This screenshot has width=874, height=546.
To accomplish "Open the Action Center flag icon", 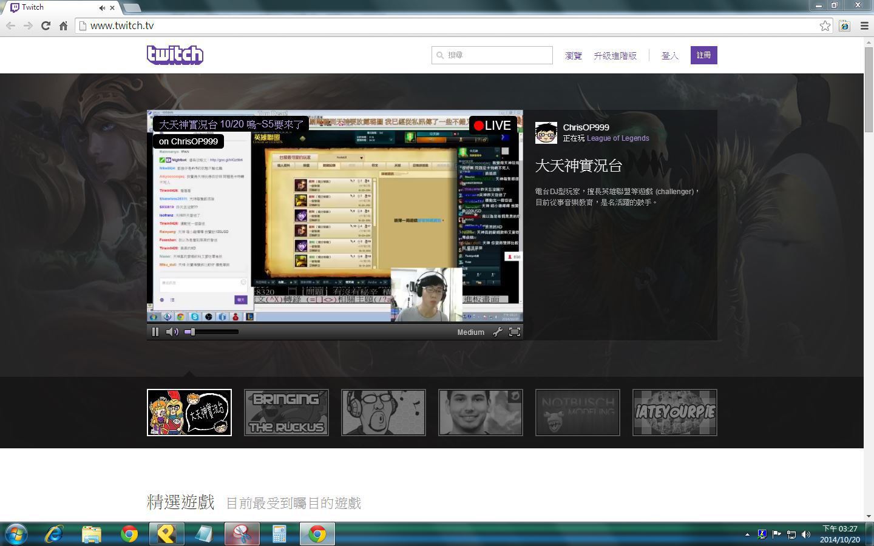I will (x=776, y=534).
